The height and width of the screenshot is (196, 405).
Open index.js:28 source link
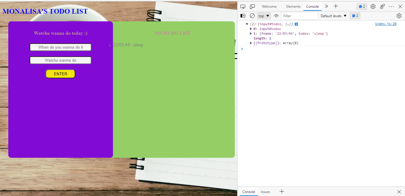click(x=386, y=24)
